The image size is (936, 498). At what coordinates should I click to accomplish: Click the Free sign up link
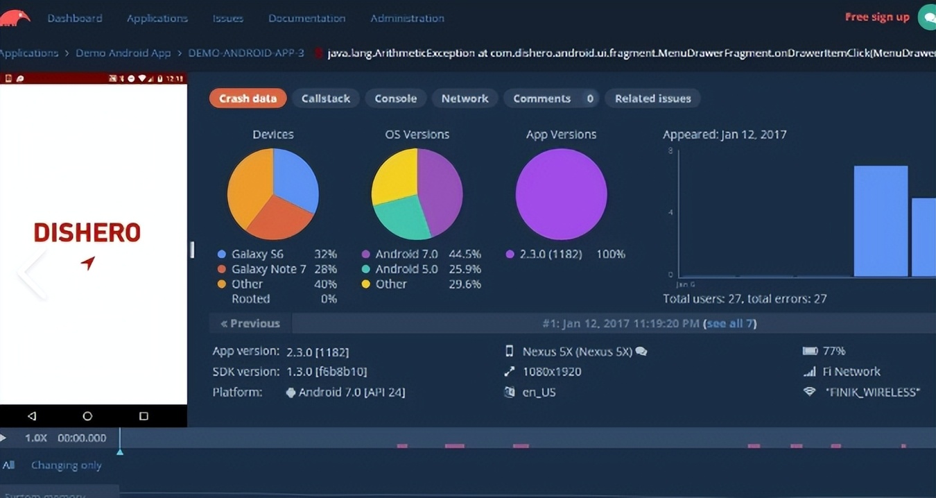point(877,17)
